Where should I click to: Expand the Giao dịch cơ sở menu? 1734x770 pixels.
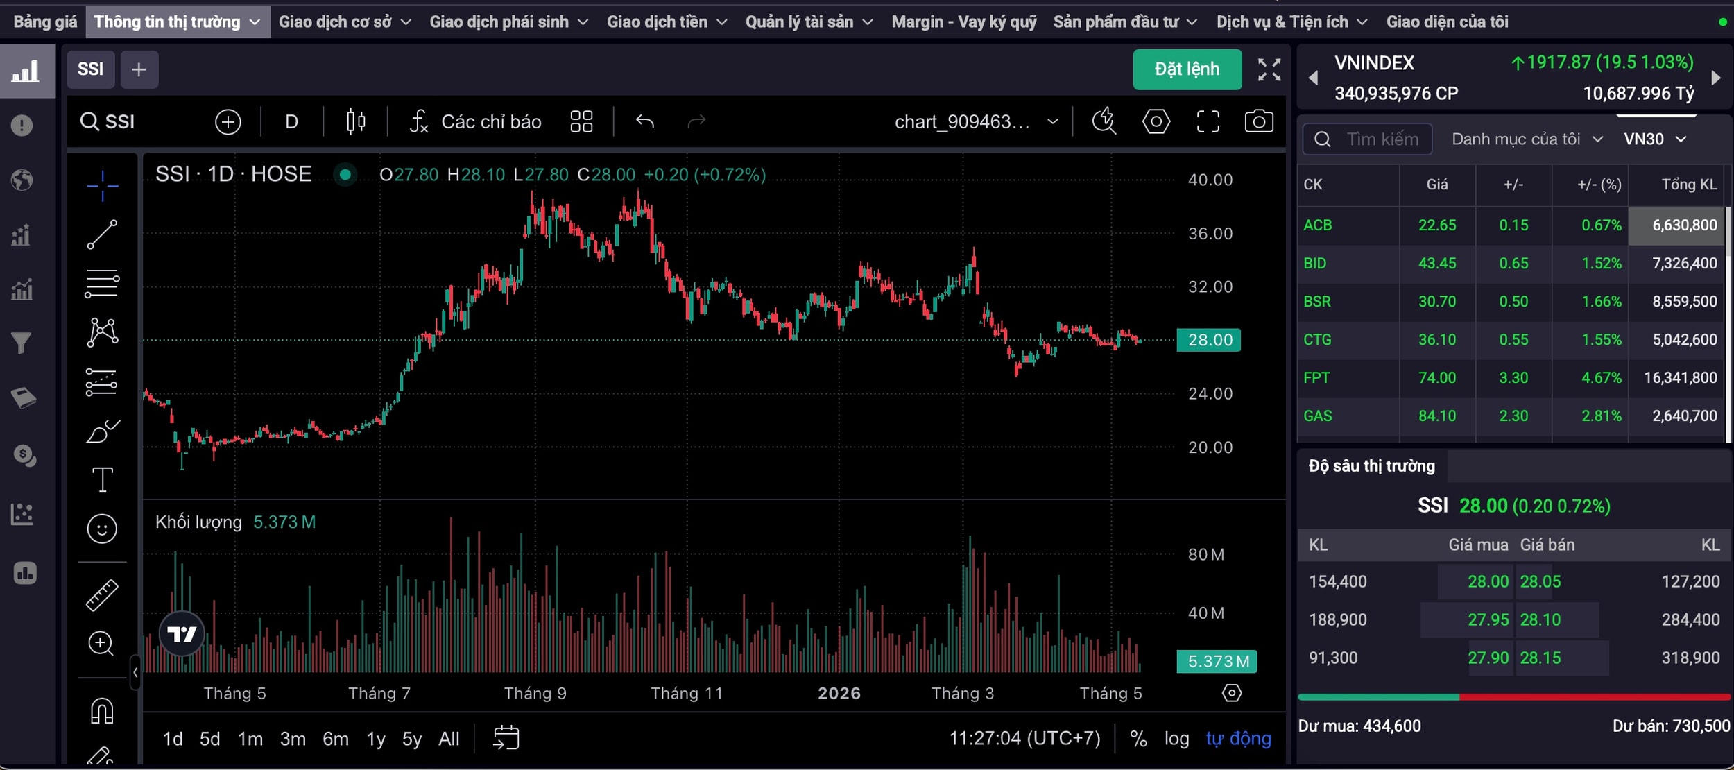click(x=345, y=22)
